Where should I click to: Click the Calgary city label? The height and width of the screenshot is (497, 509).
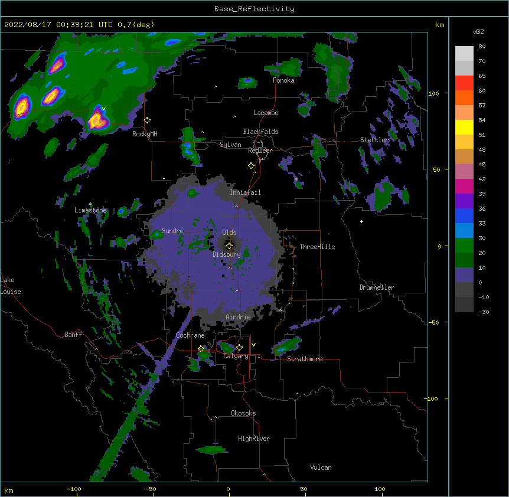pyautogui.click(x=236, y=356)
